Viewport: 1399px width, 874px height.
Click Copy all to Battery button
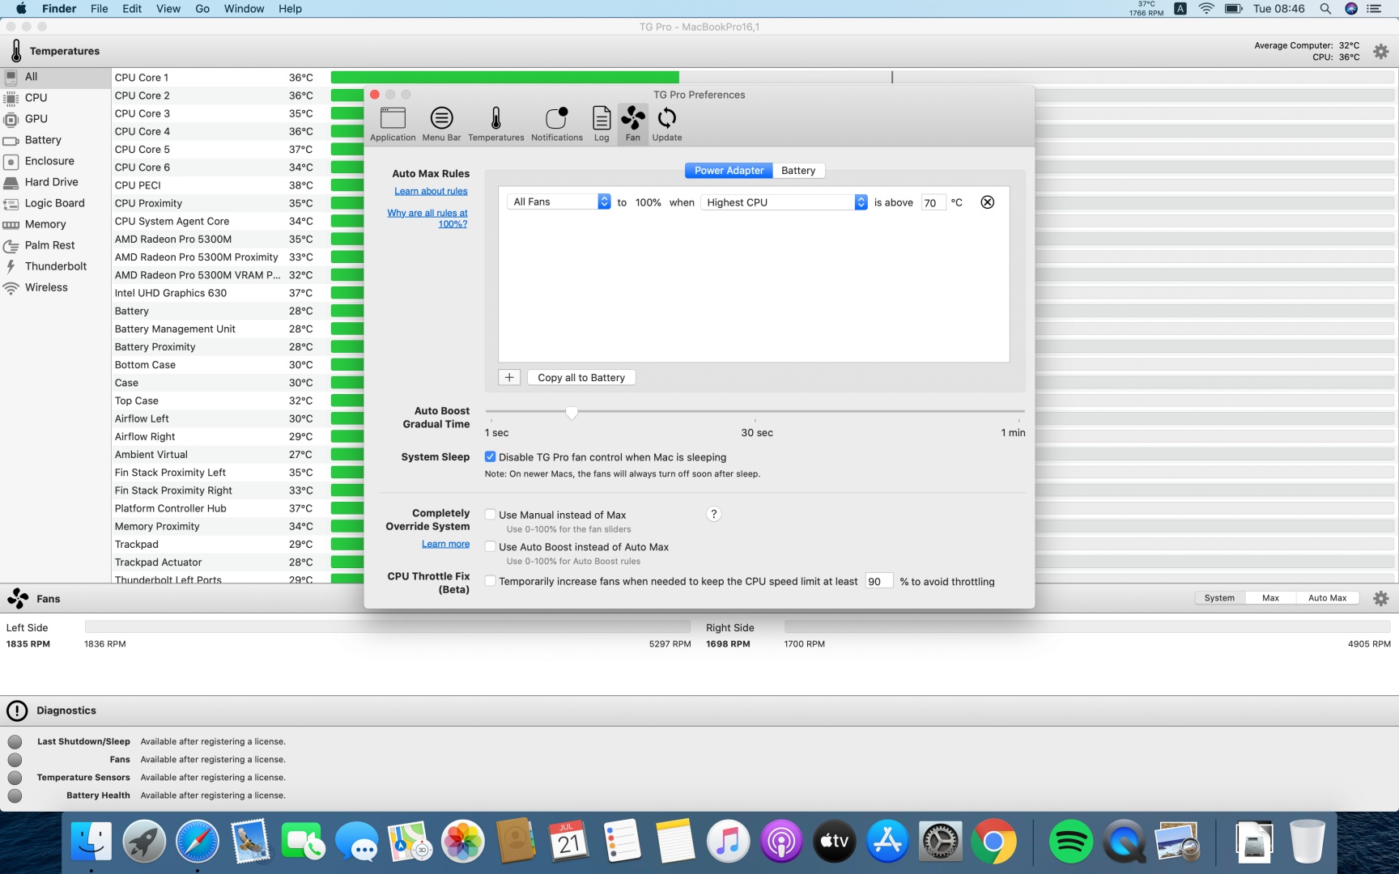(x=580, y=378)
